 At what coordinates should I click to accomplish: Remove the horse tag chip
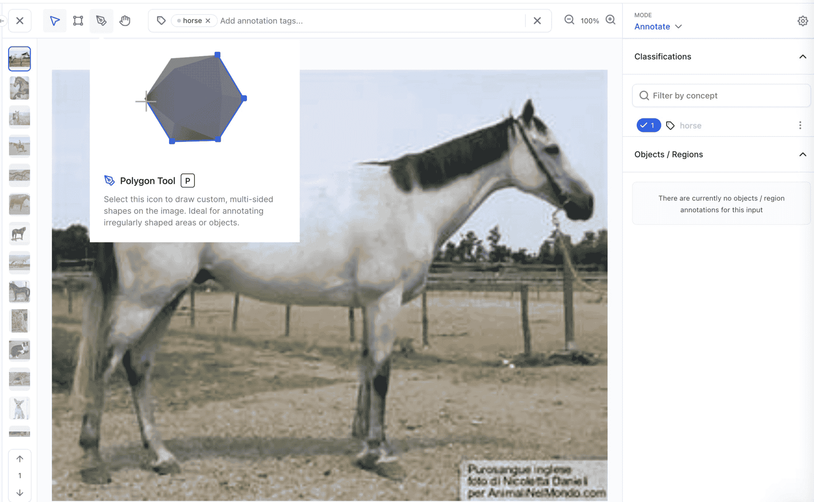pos(208,21)
